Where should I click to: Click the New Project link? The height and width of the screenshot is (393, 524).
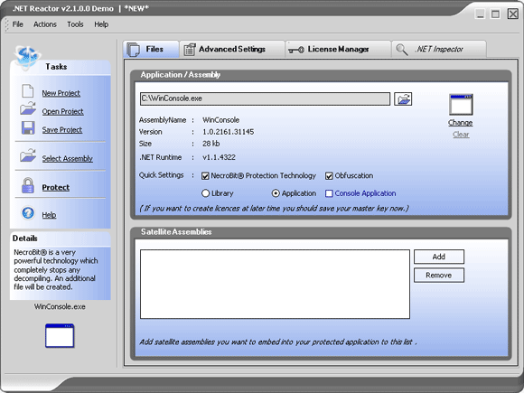(x=61, y=93)
